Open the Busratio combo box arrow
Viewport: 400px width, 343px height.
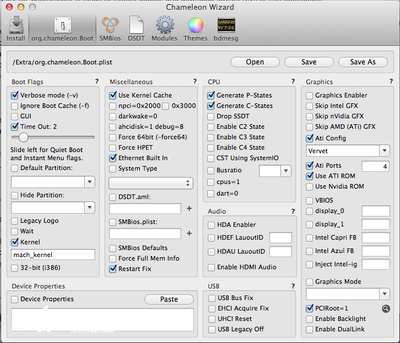point(285,171)
